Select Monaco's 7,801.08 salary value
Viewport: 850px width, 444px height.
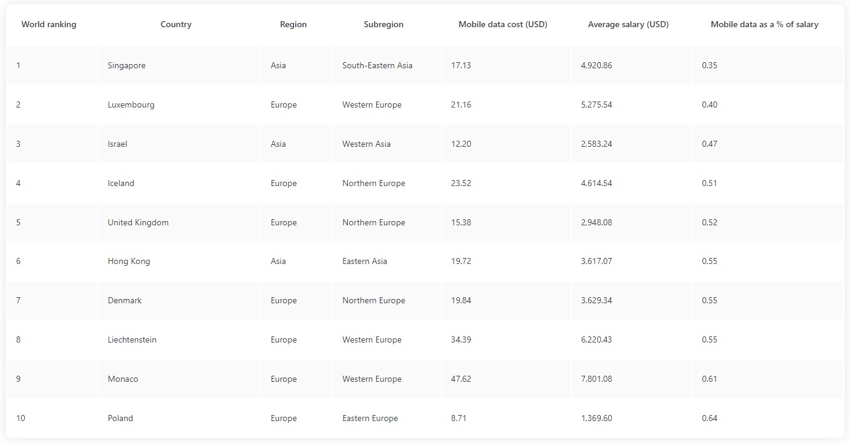597,379
